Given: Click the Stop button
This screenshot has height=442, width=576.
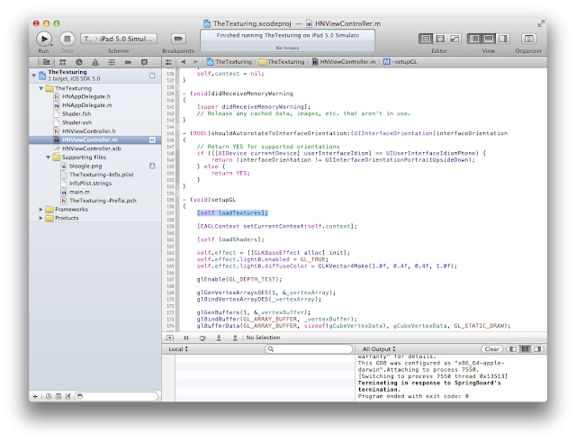Looking at the screenshot, I should coord(67,39).
